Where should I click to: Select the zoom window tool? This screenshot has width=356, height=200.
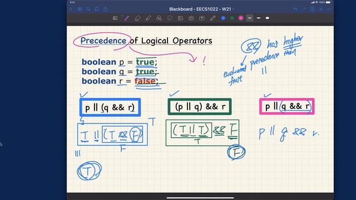(115, 18)
